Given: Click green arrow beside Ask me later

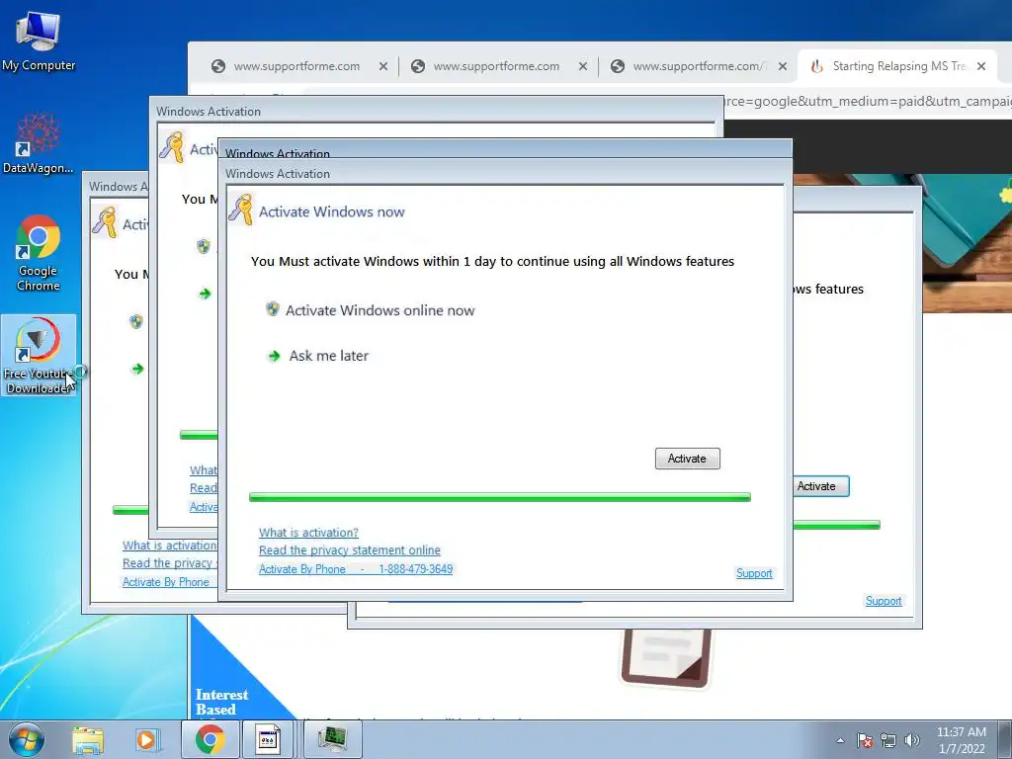Looking at the screenshot, I should [275, 356].
